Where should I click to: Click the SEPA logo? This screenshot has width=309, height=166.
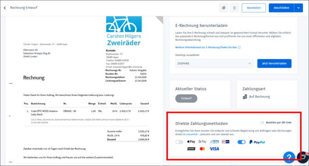[x=214, y=142]
